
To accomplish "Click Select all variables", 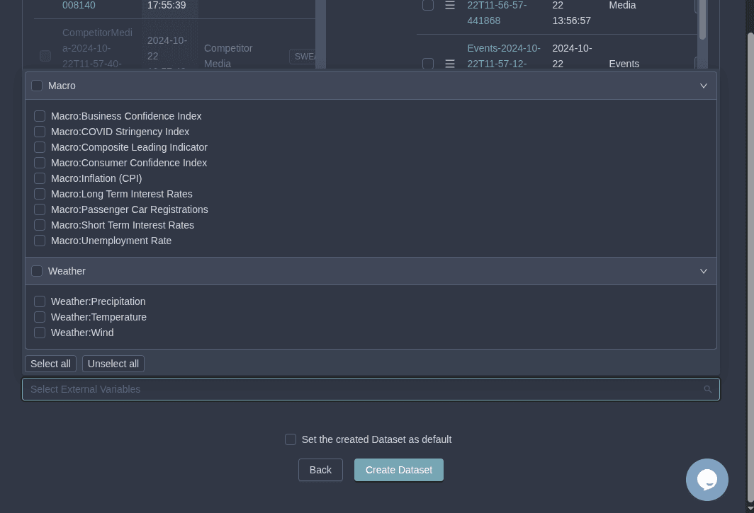I will (x=50, y=364).
